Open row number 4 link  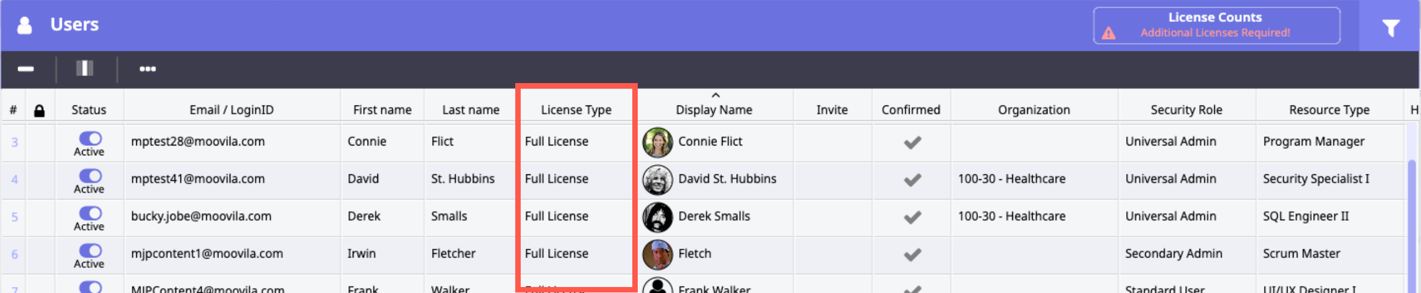tap(15, 179)
